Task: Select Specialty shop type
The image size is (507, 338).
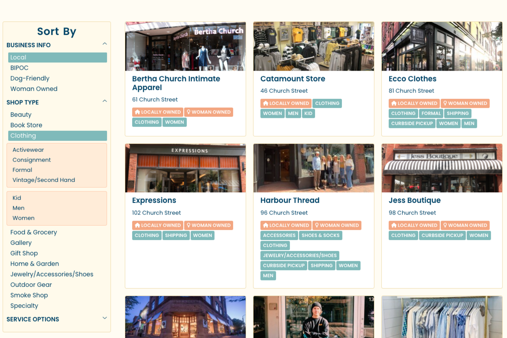Action: pos(24,305)
